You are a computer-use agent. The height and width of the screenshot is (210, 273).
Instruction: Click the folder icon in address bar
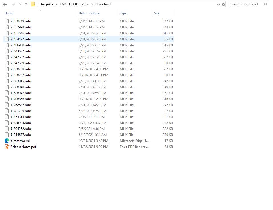pos(33,4)
